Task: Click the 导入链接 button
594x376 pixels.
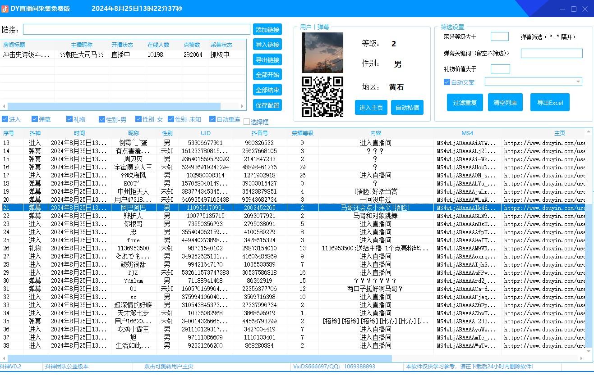Action: pyautogui.click(x=267, y=44)
